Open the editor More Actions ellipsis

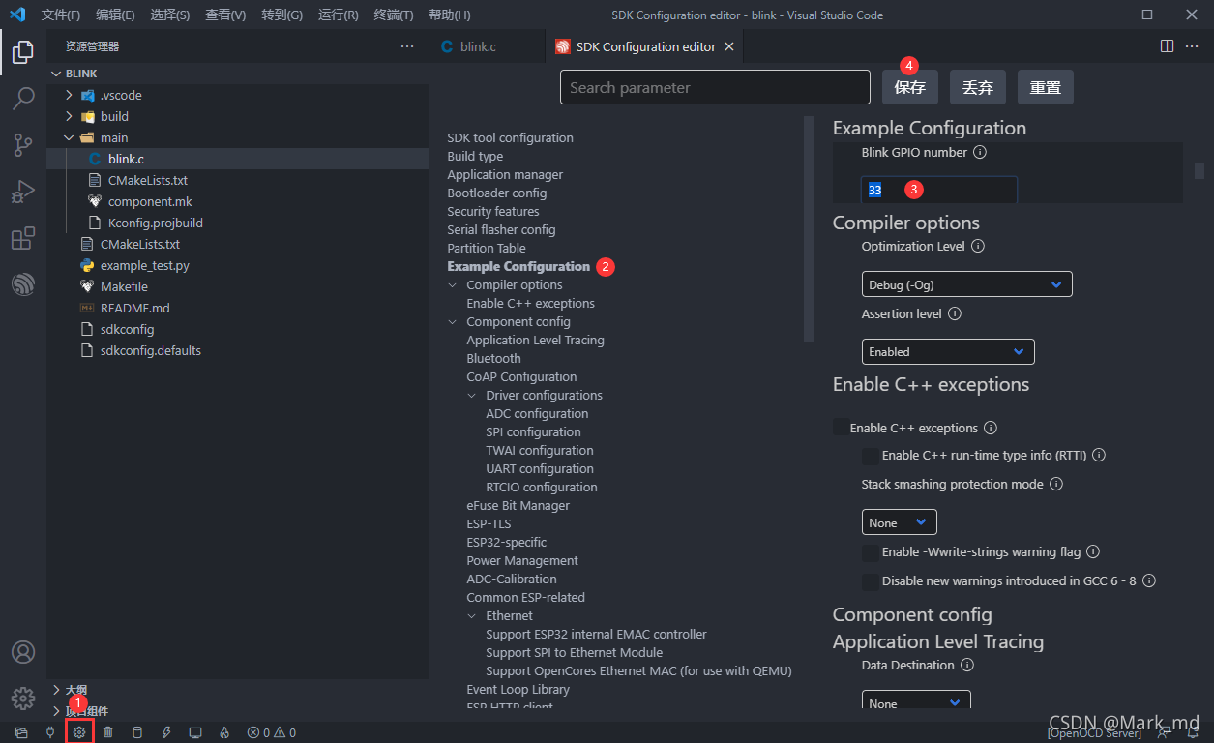pos(1194,46)
